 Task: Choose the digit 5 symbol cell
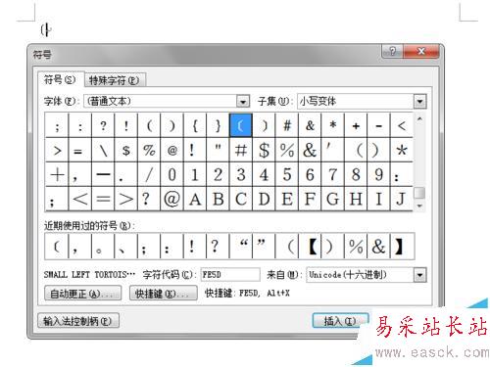click(x=287, y=174)
